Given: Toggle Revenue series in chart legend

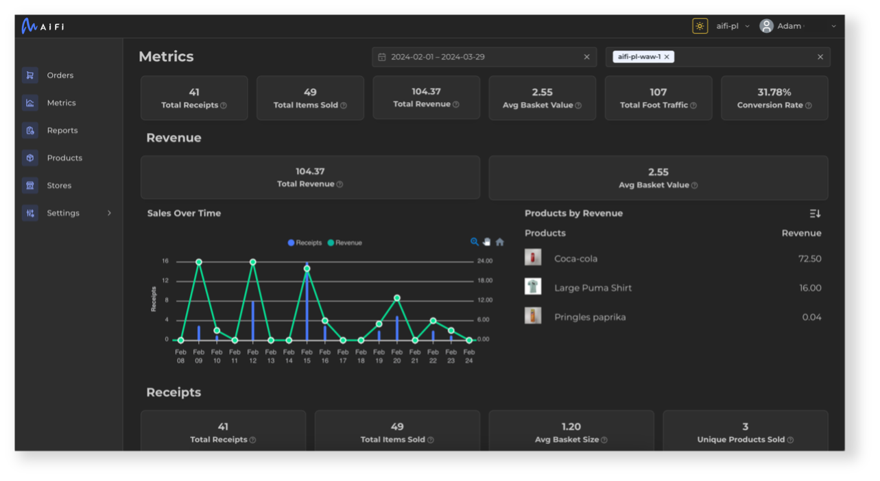Looking at the screenshot, I should 345,243.
